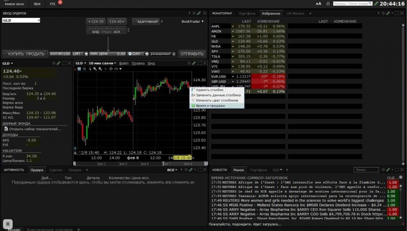Click the font size AA icon
Image resolution: width=407 pixels, height=231 pixels.
point(318,4)
